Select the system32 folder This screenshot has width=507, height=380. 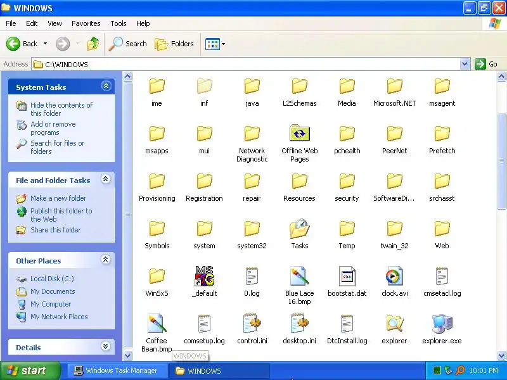(252, 229)
